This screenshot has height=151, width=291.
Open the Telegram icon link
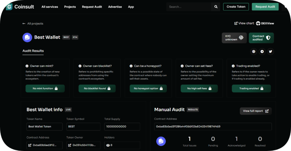(x=262, y=52)
